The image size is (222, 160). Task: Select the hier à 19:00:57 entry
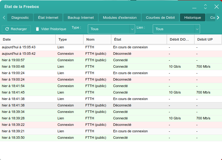(111, 60)
